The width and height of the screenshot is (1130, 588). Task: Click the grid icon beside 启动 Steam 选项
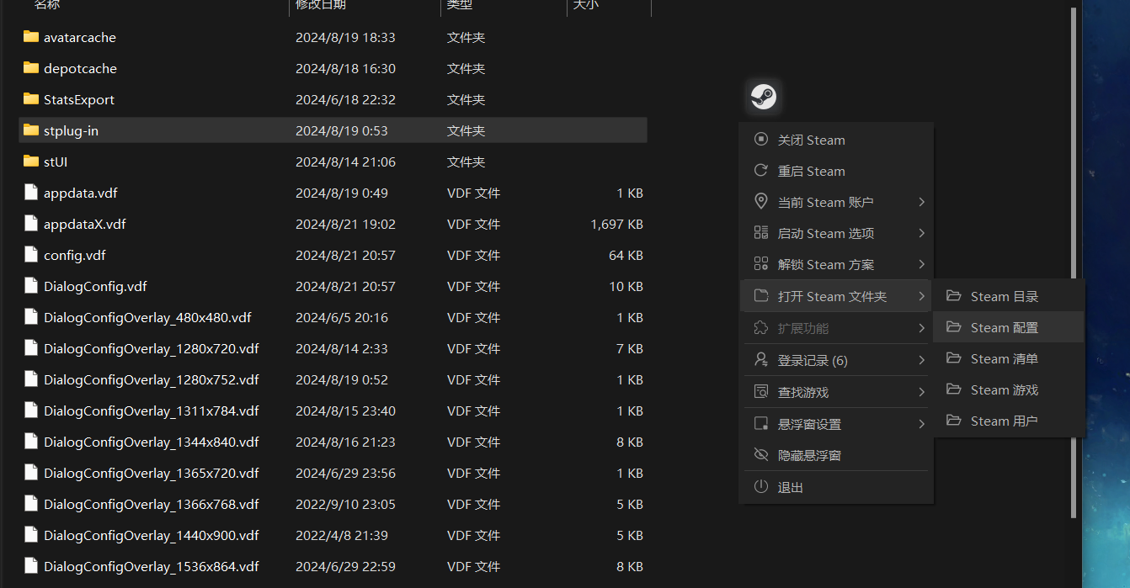[761, 233]
